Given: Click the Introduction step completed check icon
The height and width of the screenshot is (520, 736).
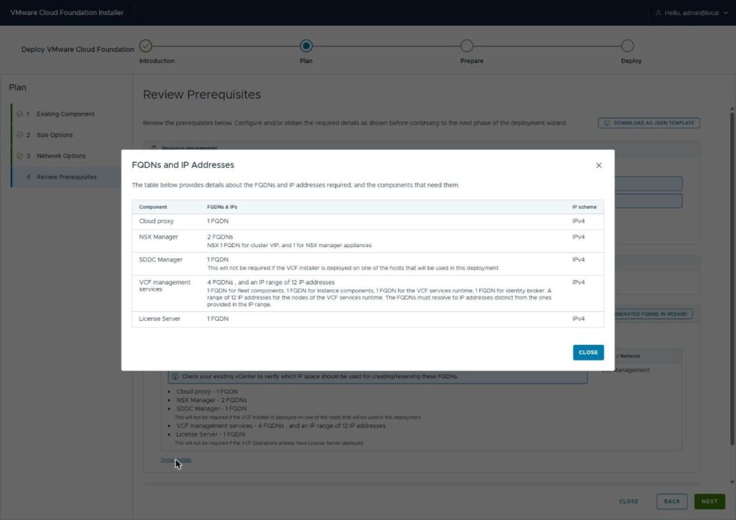Looking at the screenshot, I should click(145, 45).
